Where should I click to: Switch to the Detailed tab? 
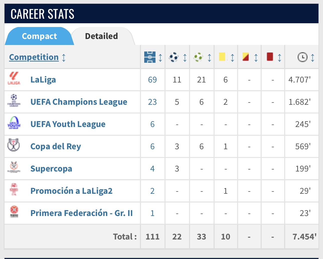[x=101, y=36]
